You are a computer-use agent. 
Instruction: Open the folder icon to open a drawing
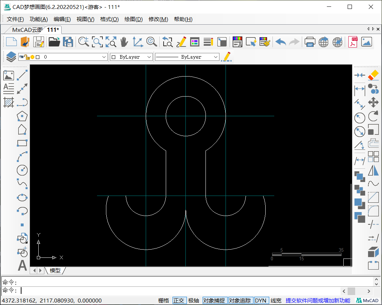[x=54, y=42]
